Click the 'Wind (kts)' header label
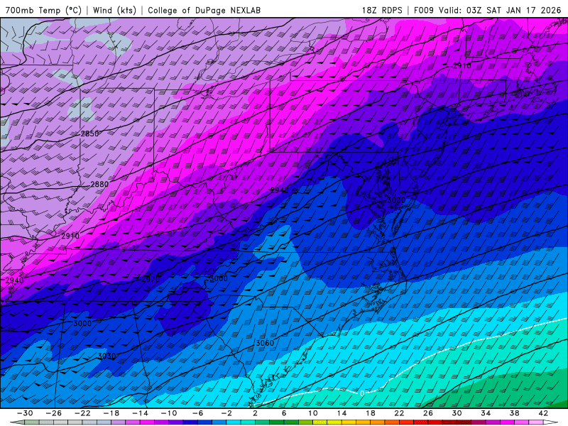This screenshot has height=426, width=568. point(114,10)
